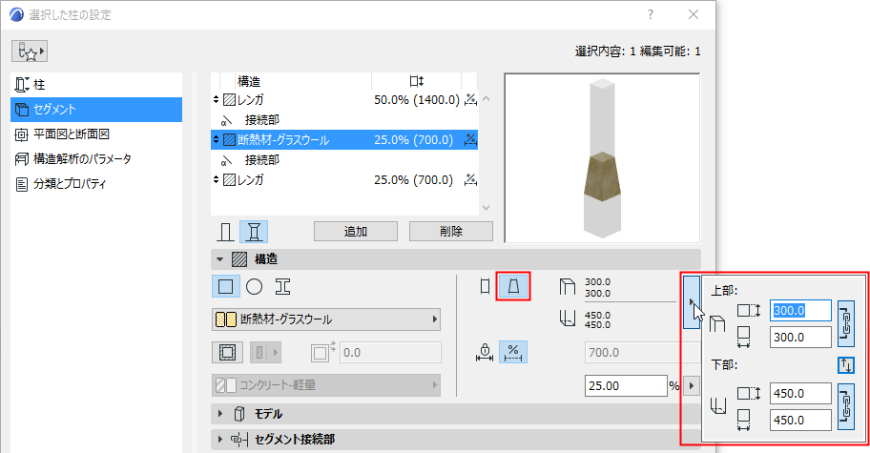Select uniform segment shape

[485, 287]
